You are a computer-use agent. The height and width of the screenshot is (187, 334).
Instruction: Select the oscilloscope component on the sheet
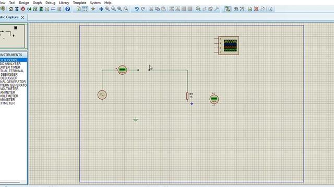(x=226, y=46)
